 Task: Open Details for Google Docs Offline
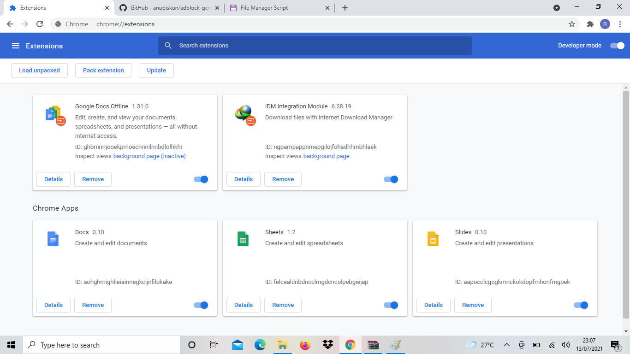53,179
